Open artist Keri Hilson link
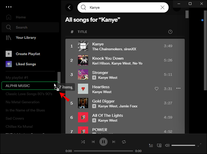 pos(101,63)
